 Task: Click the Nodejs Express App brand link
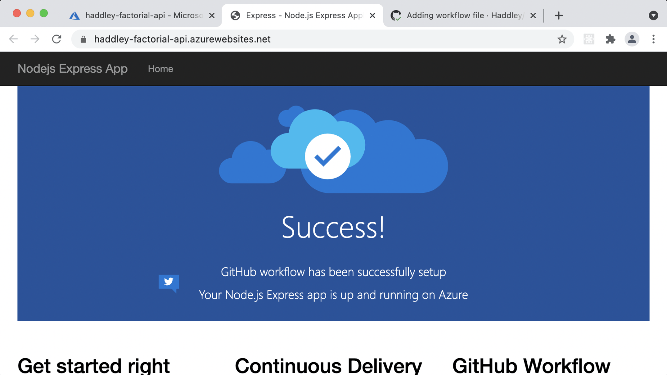73,69
